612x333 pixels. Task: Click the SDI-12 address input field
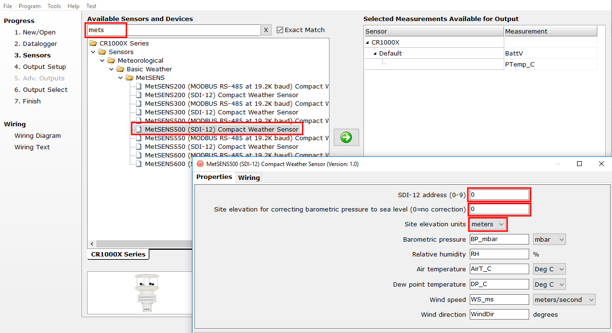[x=499, y=195]
